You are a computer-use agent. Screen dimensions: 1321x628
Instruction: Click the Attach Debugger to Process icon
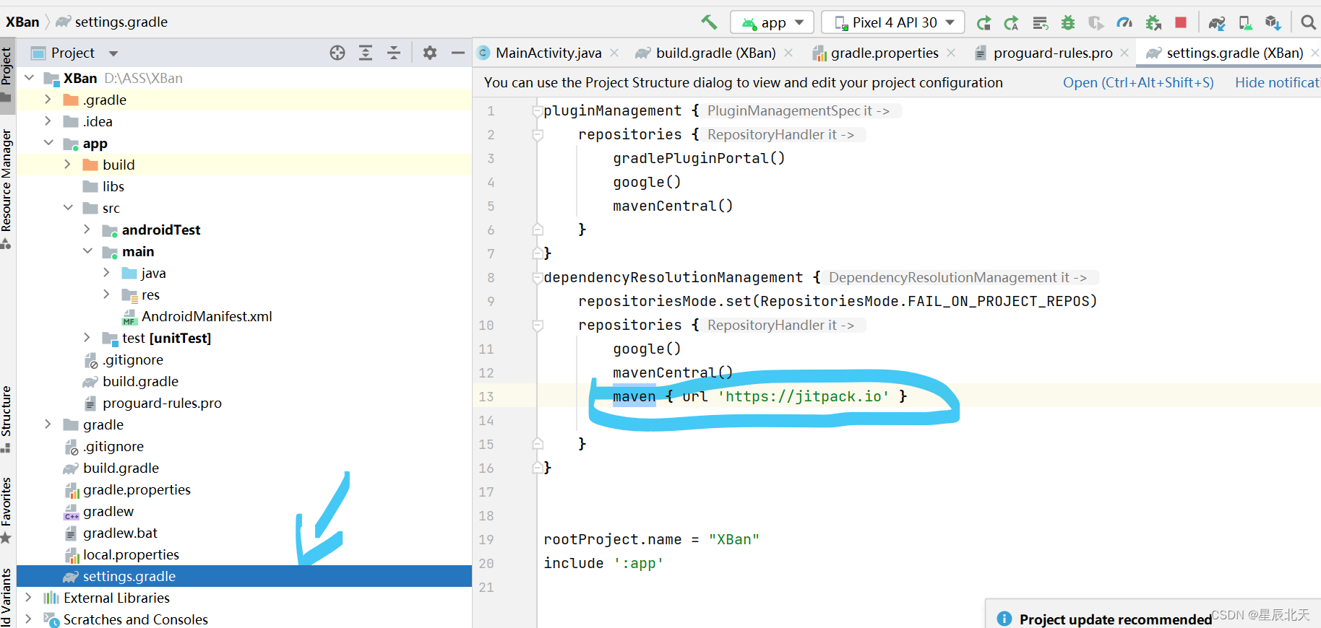pos(1153,23)
